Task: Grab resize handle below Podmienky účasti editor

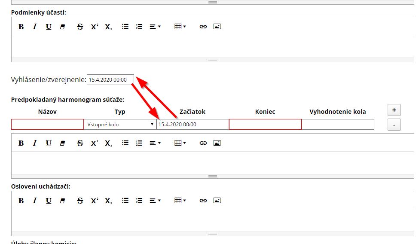Action: click(212, 60)
